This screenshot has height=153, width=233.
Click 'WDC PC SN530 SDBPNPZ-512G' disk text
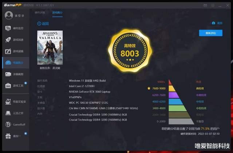pos(88,103)
